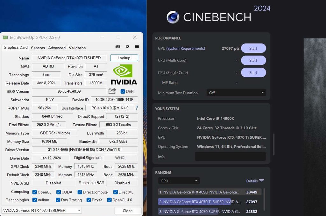Screen dimensions: 326x216
Task: Open the Minimum Test Duration dropdown
Action: click(236, 93)
